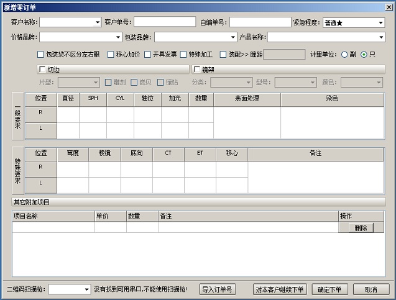Click the 其它附加项目 header bar
This screenshot has height=300, width=396.
point(198,202)
